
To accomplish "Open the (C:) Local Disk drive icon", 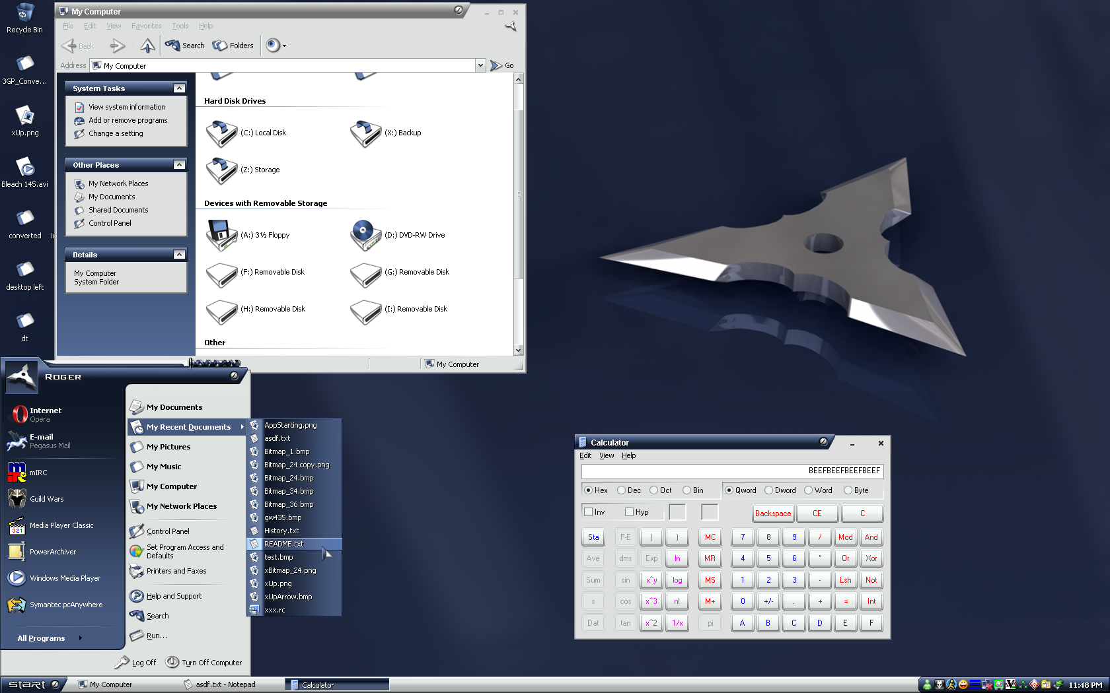I will coord(221,133).
